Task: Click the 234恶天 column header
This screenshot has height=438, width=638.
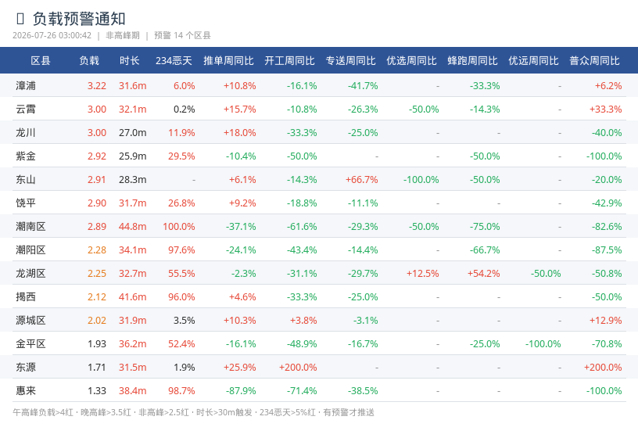Action: pos(174,61)
